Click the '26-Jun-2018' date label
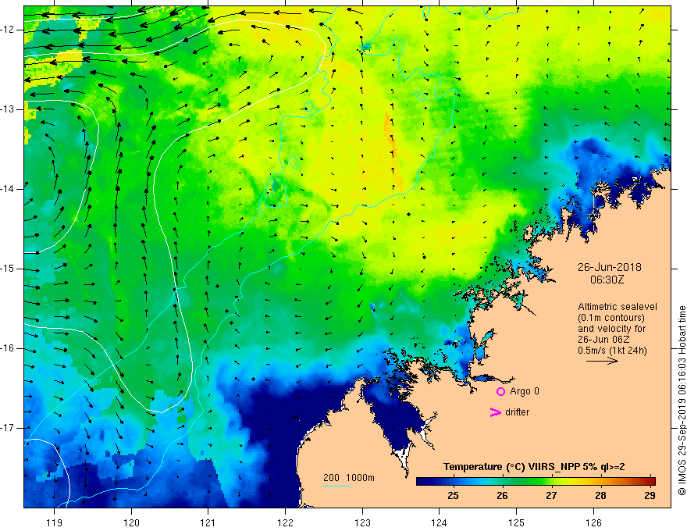Image resolution: width=687 pixels, height=531 pixels. pos(610,267)
